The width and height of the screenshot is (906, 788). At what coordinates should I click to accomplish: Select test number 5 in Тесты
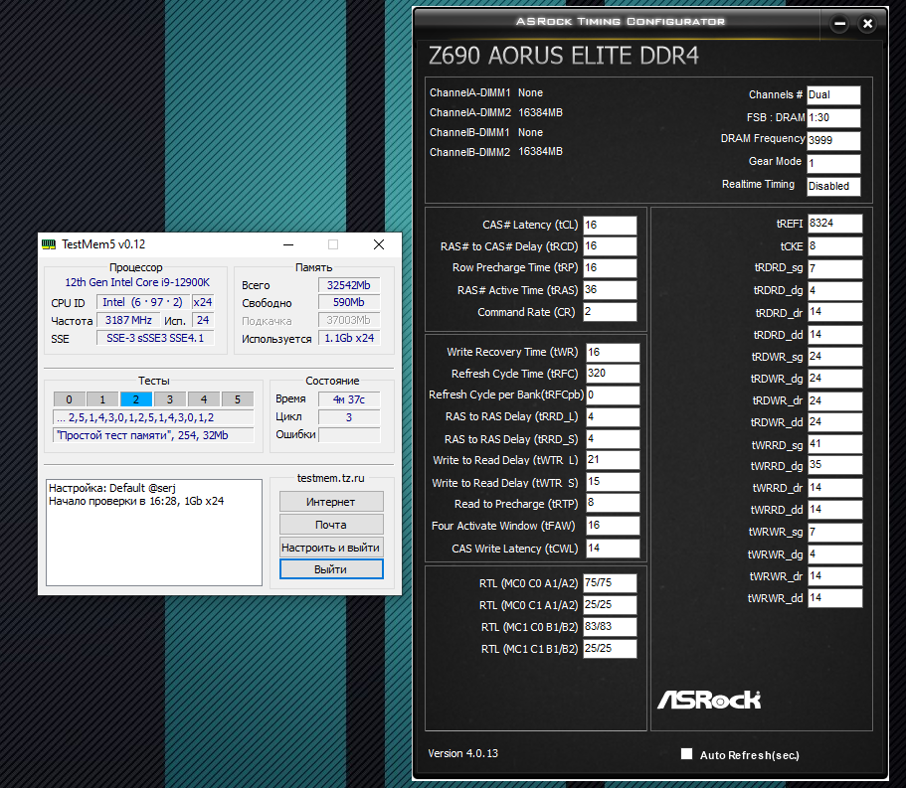(238, 399)
